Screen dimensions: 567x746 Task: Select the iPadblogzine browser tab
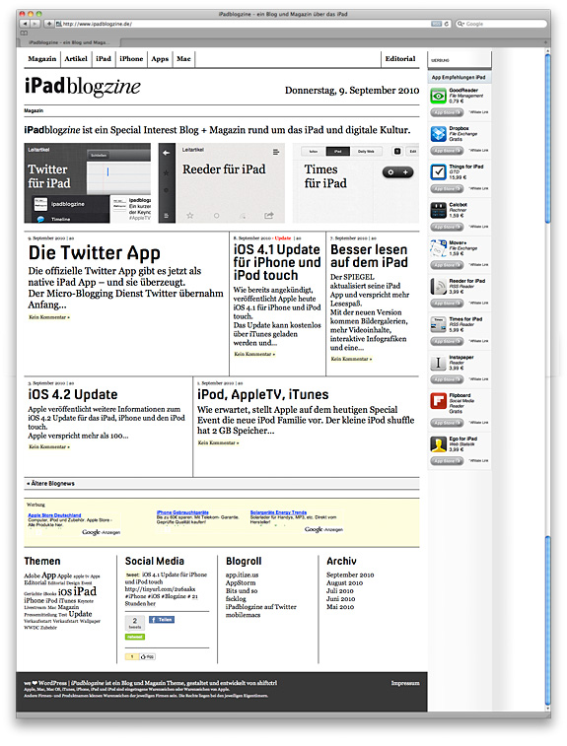click(x=67, y=42)
